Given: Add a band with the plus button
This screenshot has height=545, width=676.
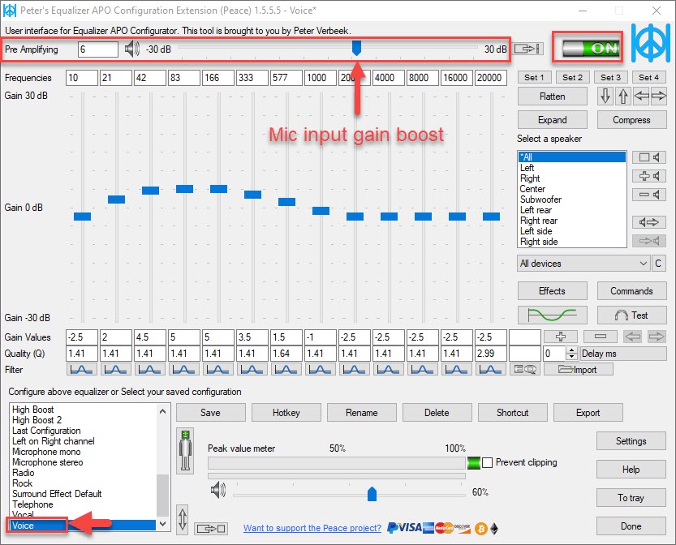Looking at the screenshot, I should point(561,337).
